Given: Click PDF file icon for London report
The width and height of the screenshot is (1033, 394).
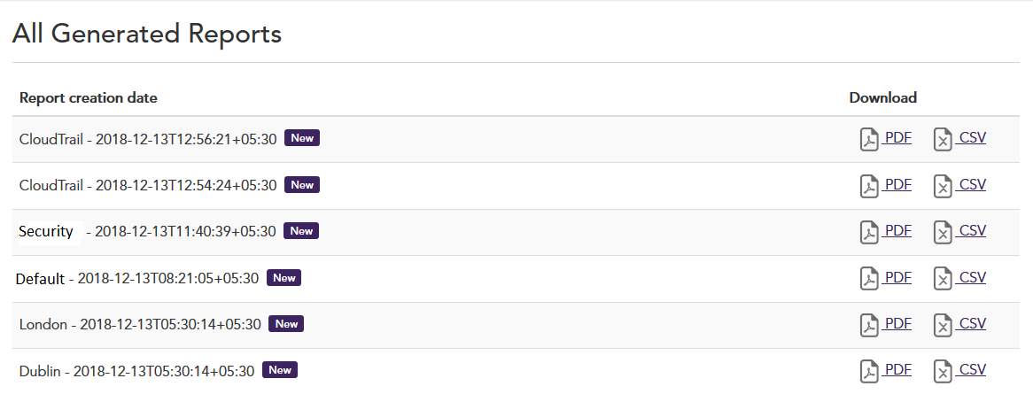Looking at the screenshot, I should (x=869, y=325).
